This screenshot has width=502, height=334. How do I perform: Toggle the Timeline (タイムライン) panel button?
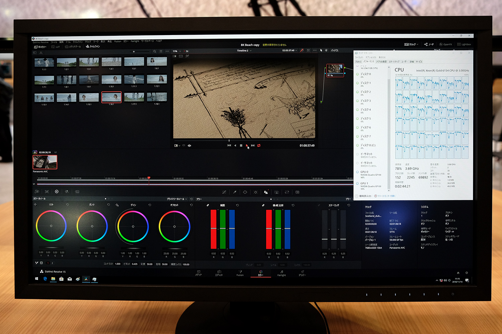93,46
